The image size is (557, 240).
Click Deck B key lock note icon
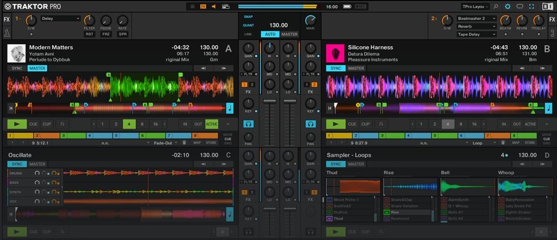point(549,108)
